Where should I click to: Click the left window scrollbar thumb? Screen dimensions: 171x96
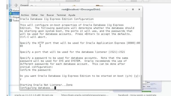pyautogui.click(x=7, y=7)
